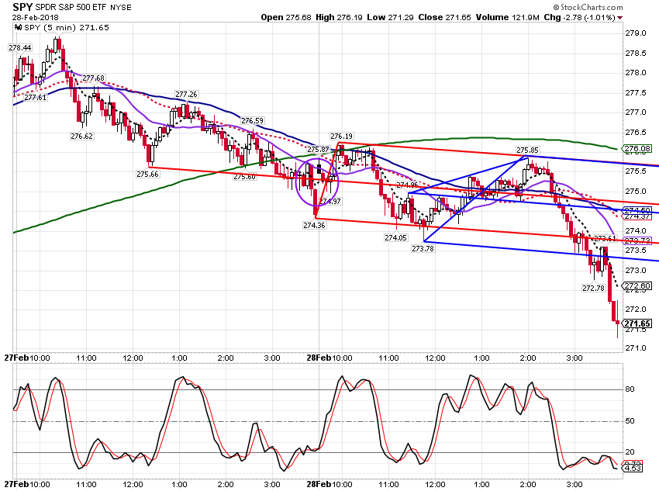Screen dimensions: 659x491
Task: Click the 276.62 low label
Action: (81, 137)
